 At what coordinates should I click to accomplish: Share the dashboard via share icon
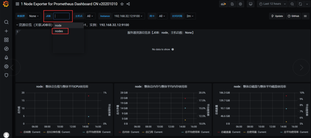pos(128,4)
